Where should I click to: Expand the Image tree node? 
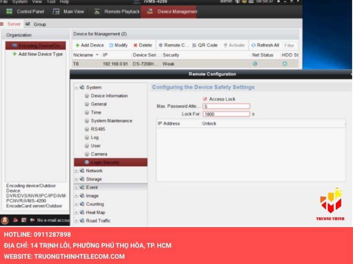76,196
